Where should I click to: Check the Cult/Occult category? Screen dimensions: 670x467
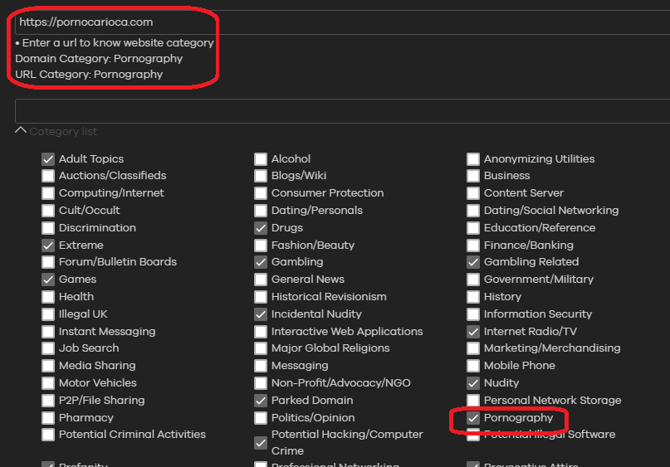coord(48,211)
